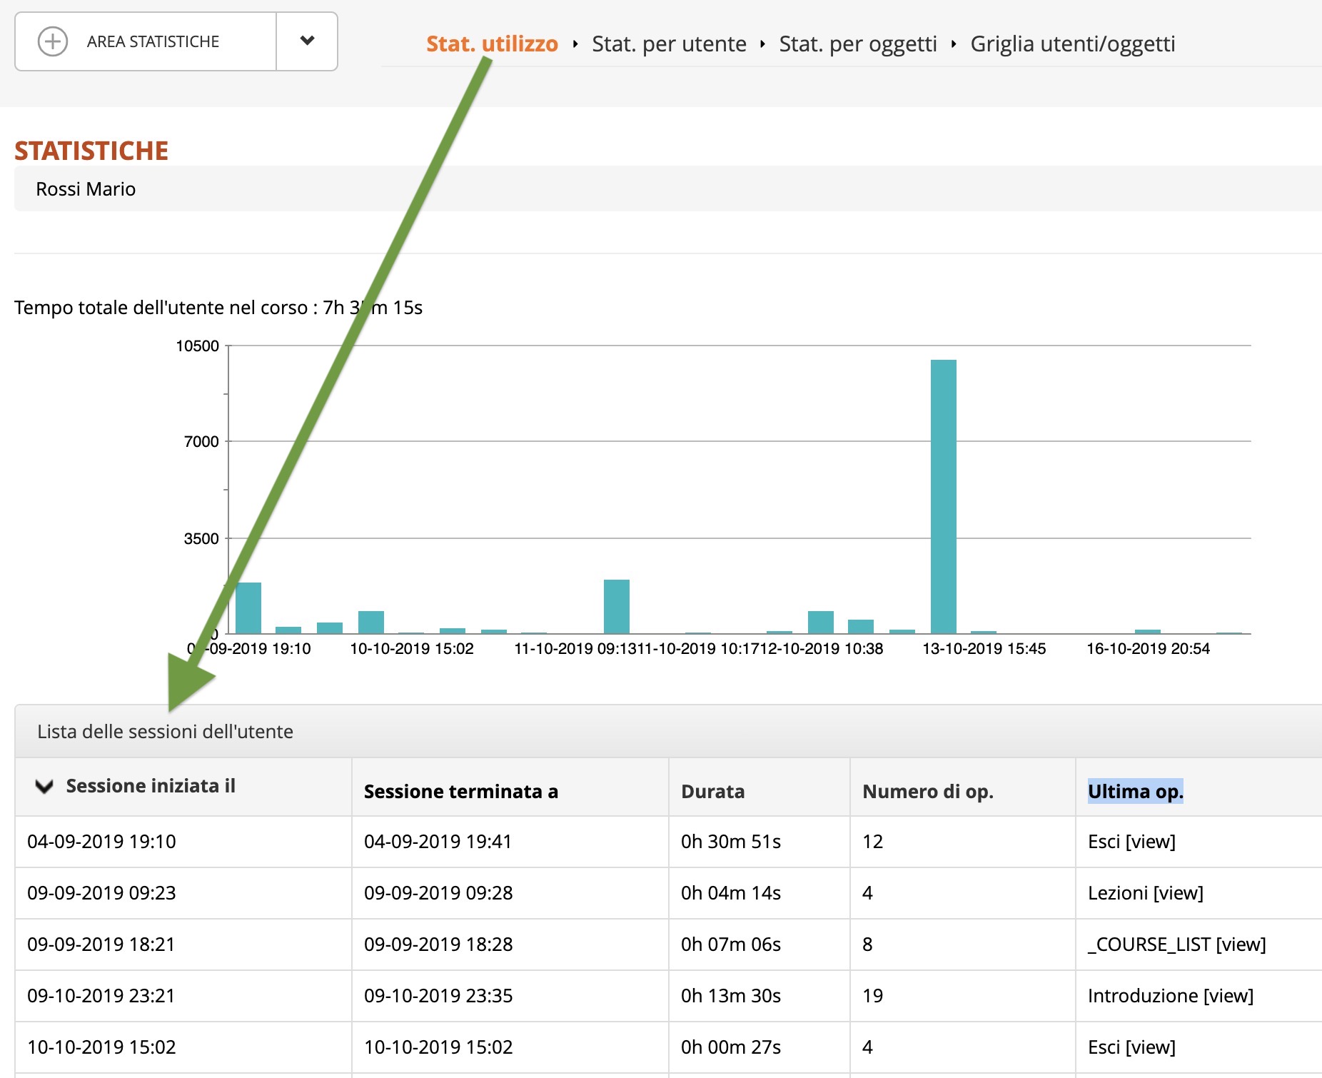1322x1078 pixels.
Task: Click the plus circle icon in Area Statistiche
Action: pyautogui.click(x=52, y=41)
